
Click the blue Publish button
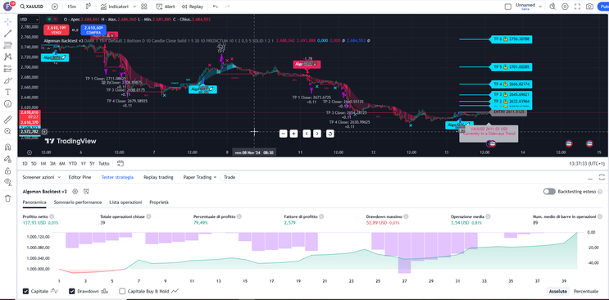click(603, 7)
